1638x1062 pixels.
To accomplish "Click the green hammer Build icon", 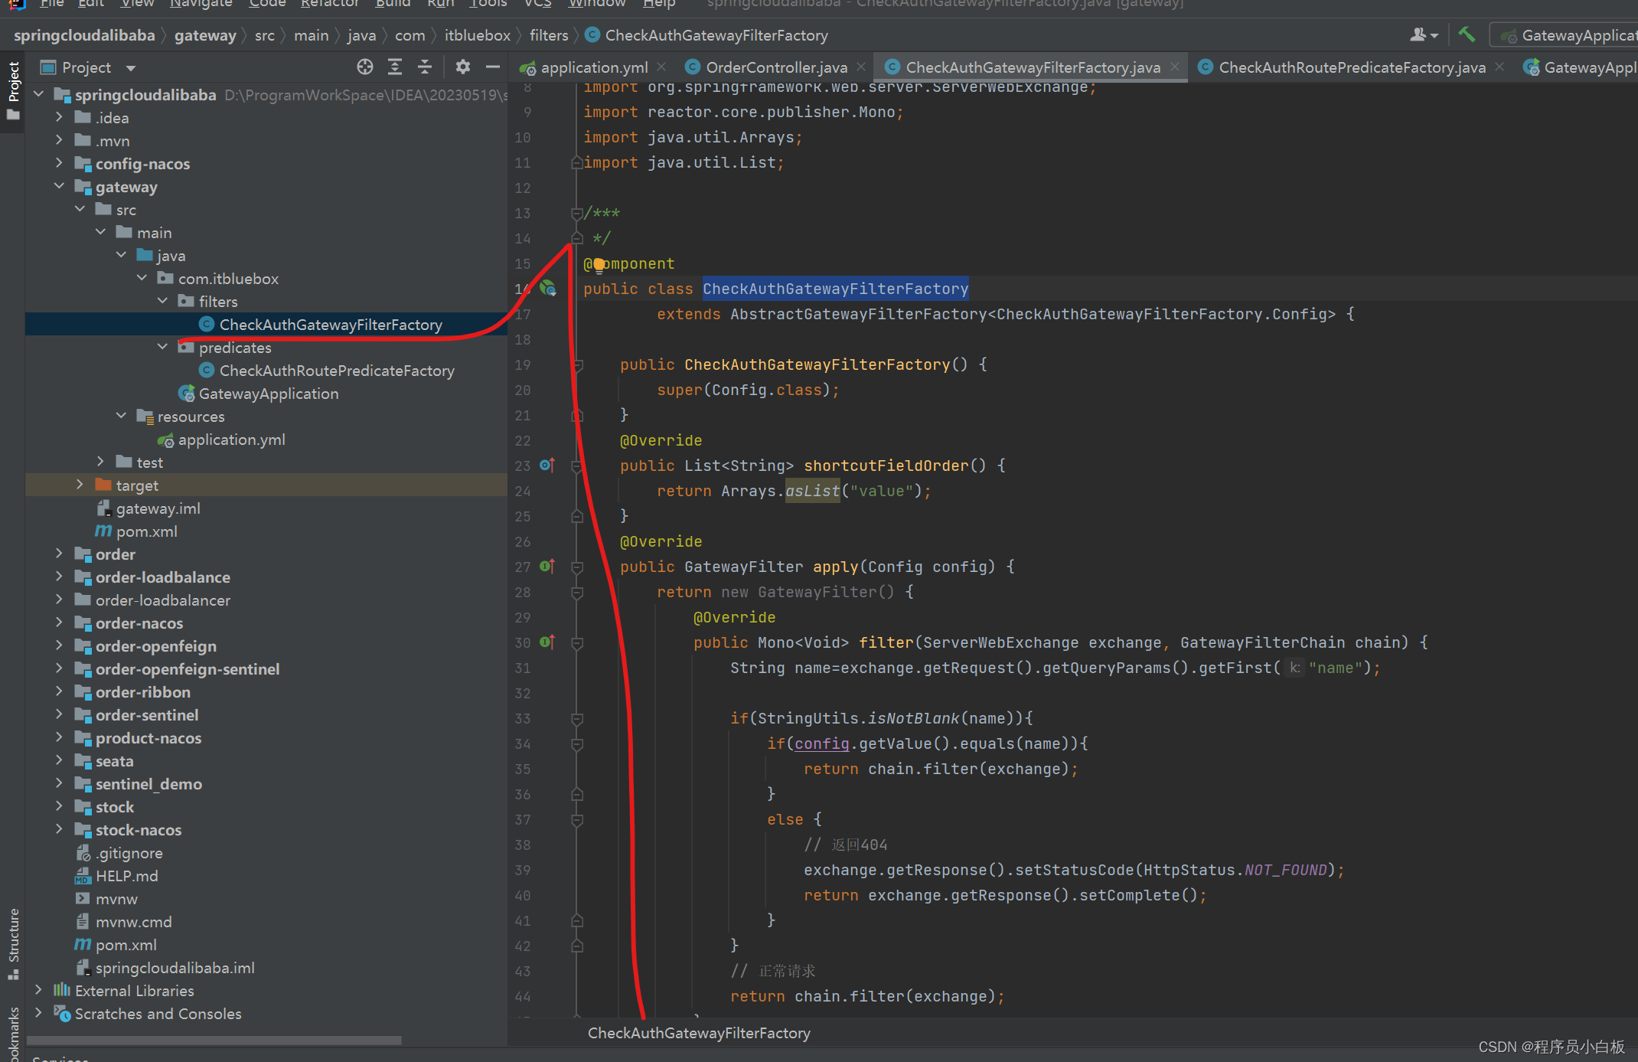I will coord(1467,34).
